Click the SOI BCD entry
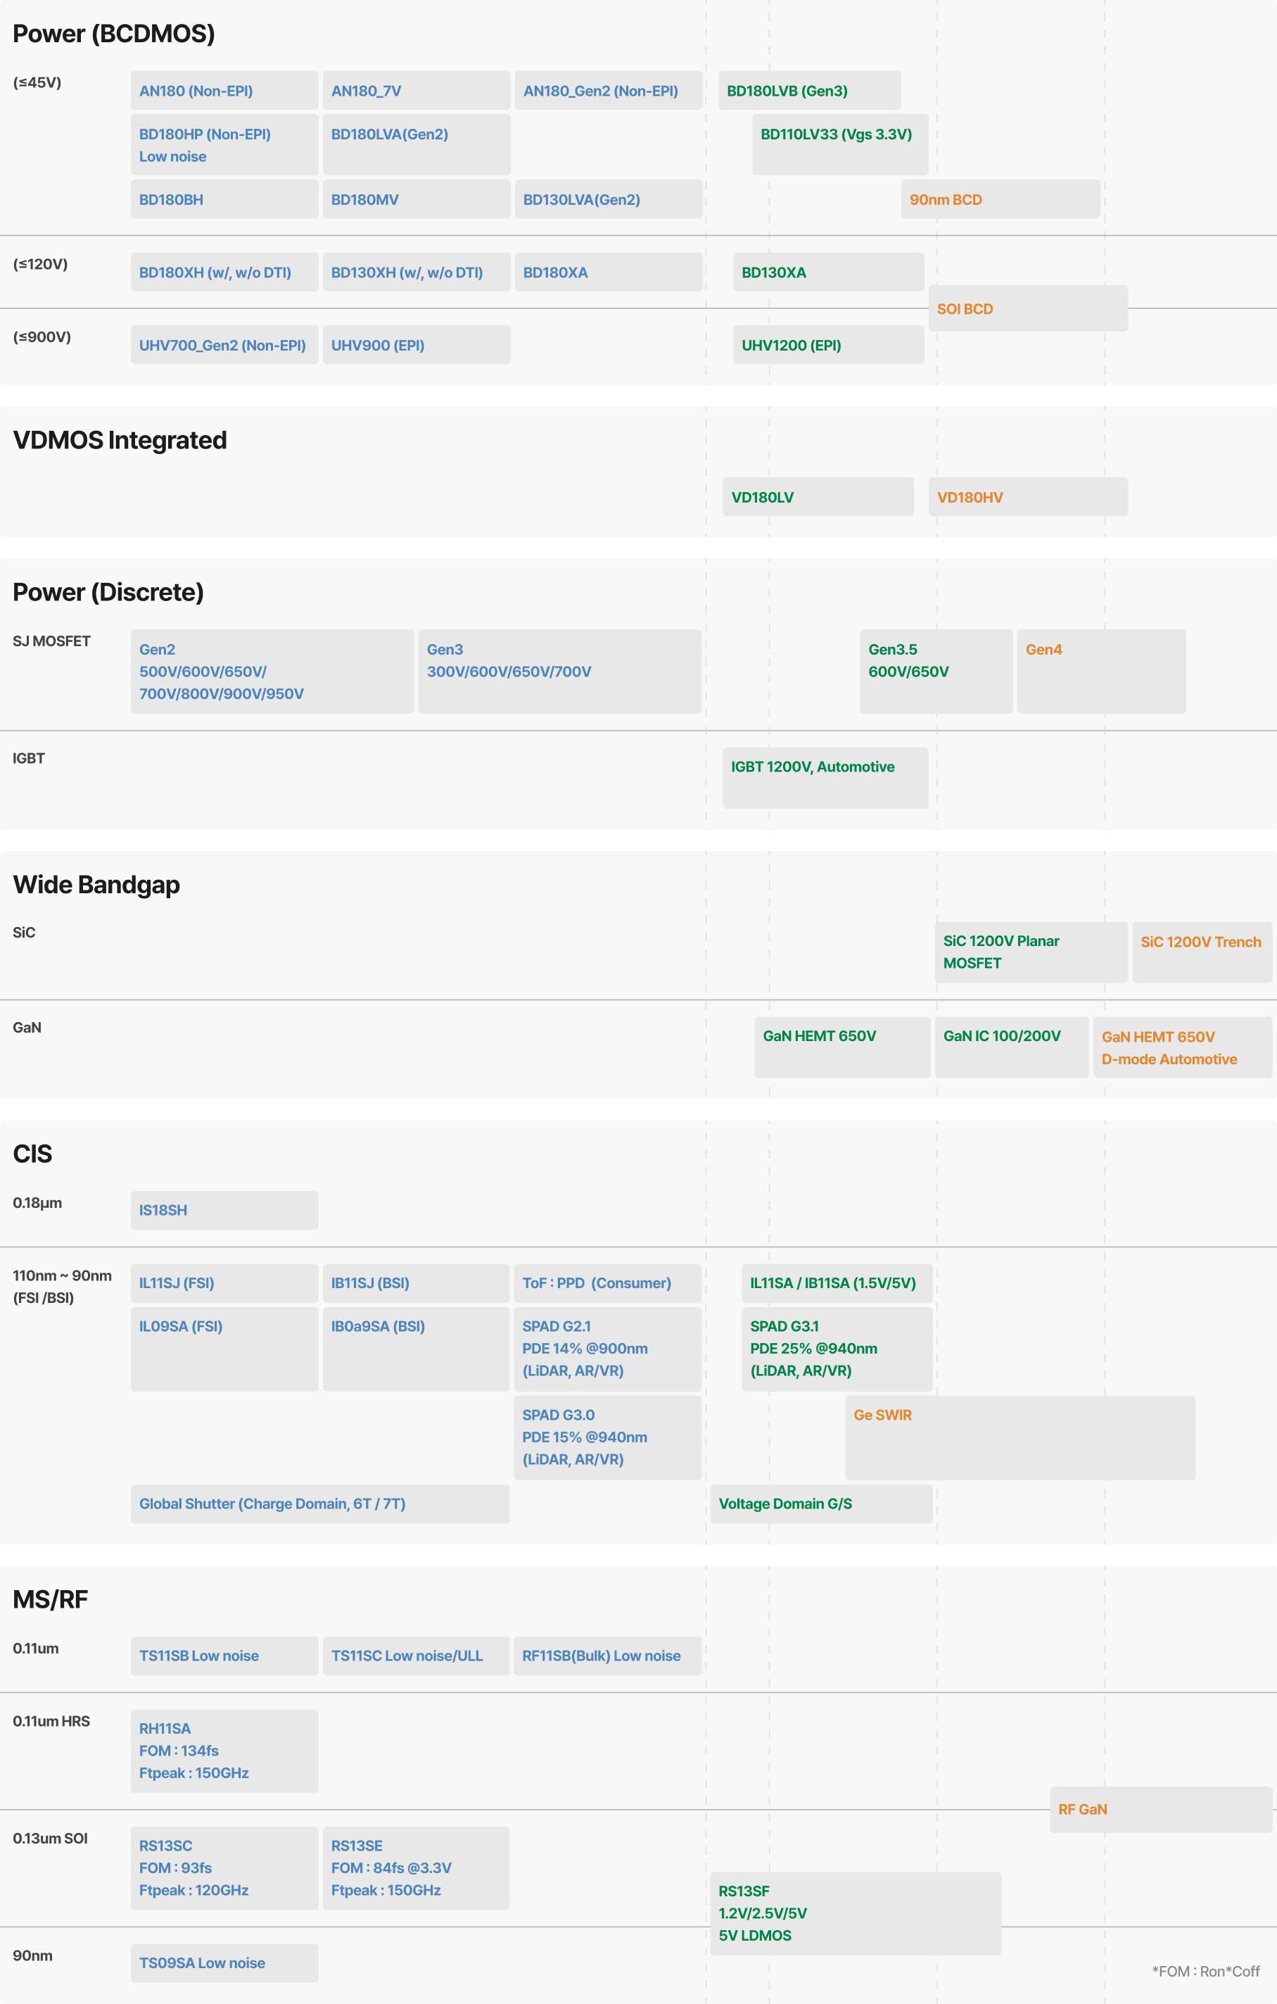This screenshot has width=1277, height=2004. click(x=1027, y=309)
